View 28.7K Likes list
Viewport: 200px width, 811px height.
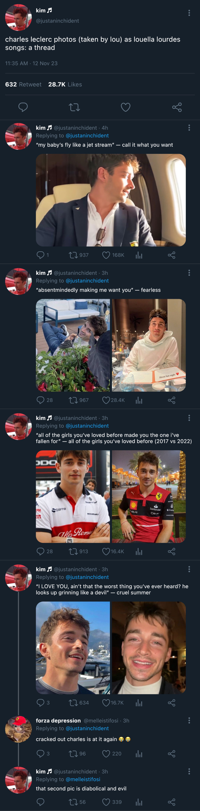tap(65, 84)
